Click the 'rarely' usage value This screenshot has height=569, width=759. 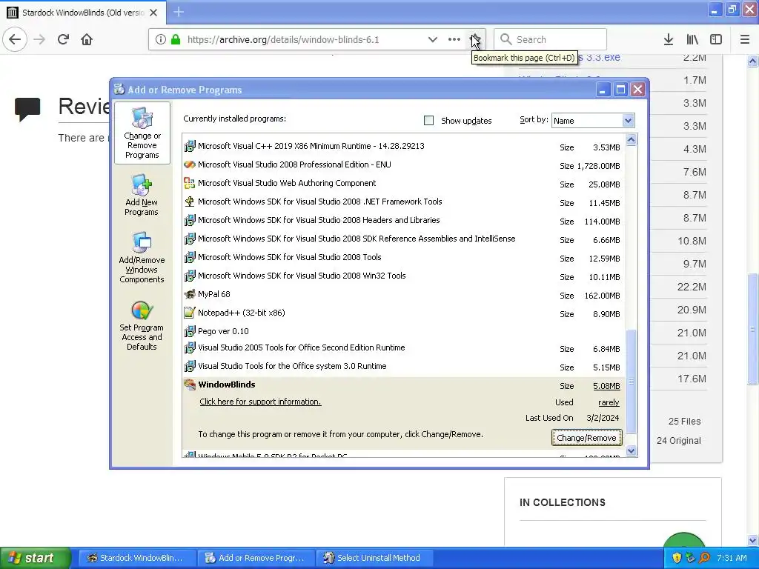(x=609, y=402)
